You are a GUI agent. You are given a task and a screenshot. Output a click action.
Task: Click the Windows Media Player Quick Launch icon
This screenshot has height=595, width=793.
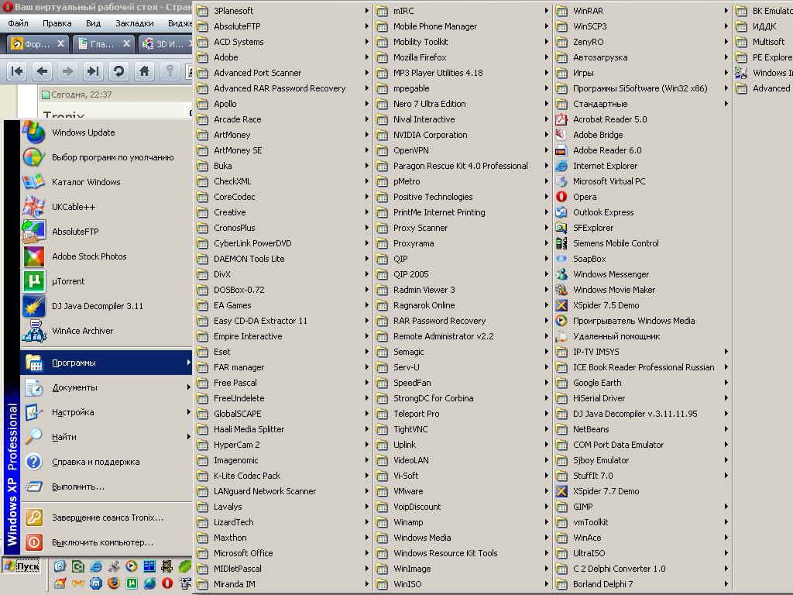[132, 566]
